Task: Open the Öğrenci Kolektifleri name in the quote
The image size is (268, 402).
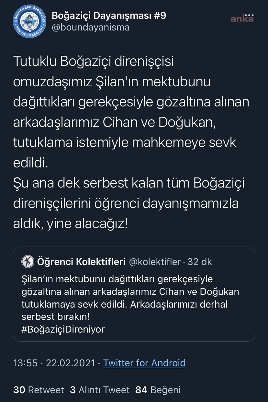Action: pos(81,262)
